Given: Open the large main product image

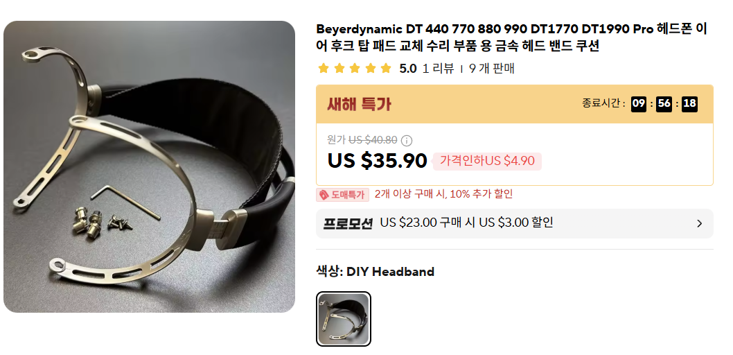Looking at the screenshot, I should 149,166.
